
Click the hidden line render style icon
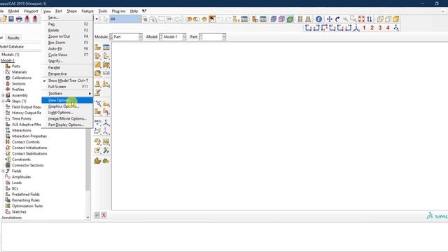coord(388,19)
